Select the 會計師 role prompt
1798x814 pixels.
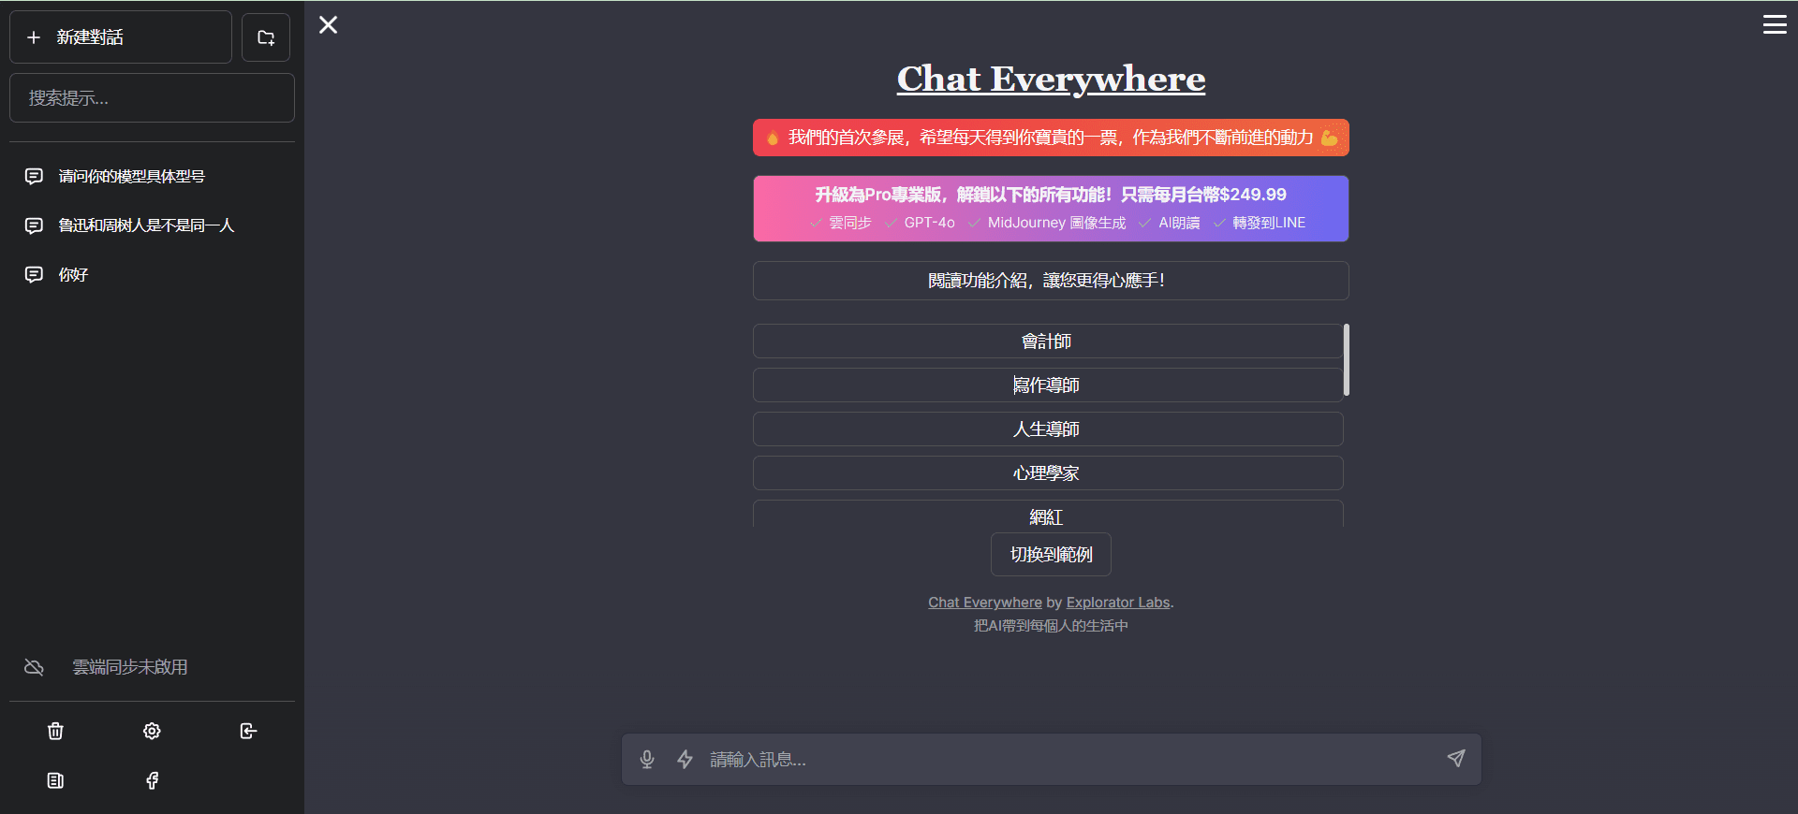(1047, 342)
